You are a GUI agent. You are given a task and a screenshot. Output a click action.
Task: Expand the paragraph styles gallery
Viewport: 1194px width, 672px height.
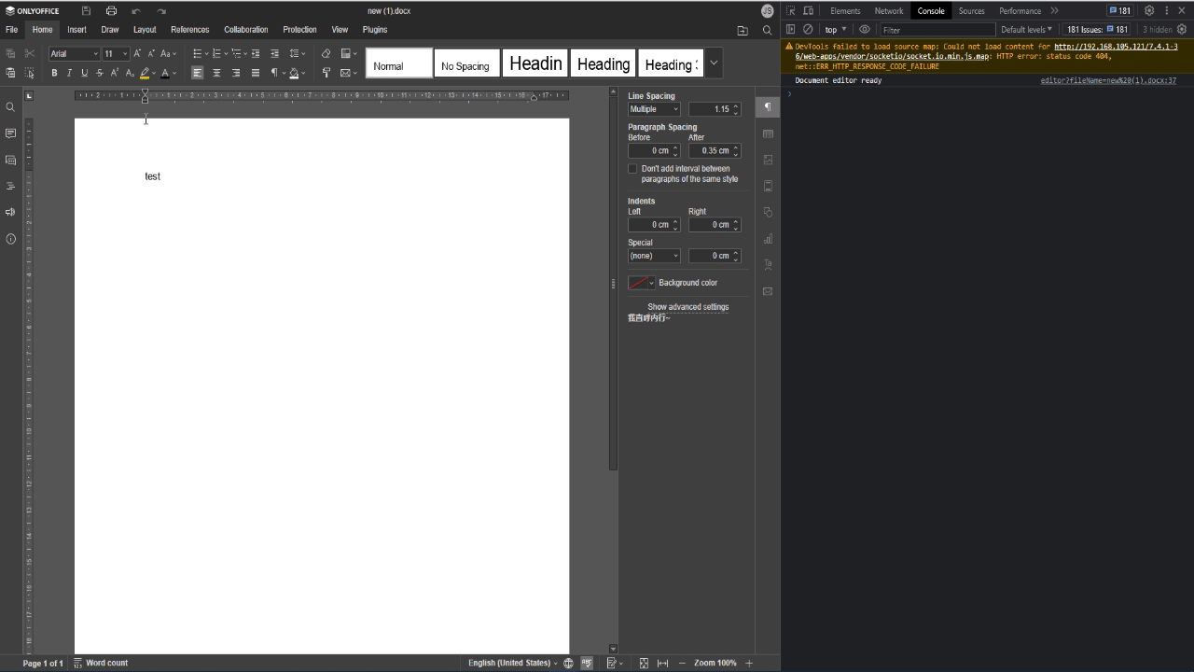pyautogui.click(x=714, y=63)
